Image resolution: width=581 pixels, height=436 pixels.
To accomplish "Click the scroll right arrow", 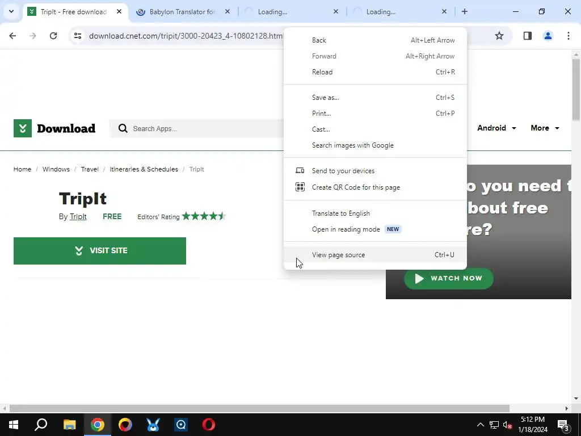I will click(x=566, y=408).
